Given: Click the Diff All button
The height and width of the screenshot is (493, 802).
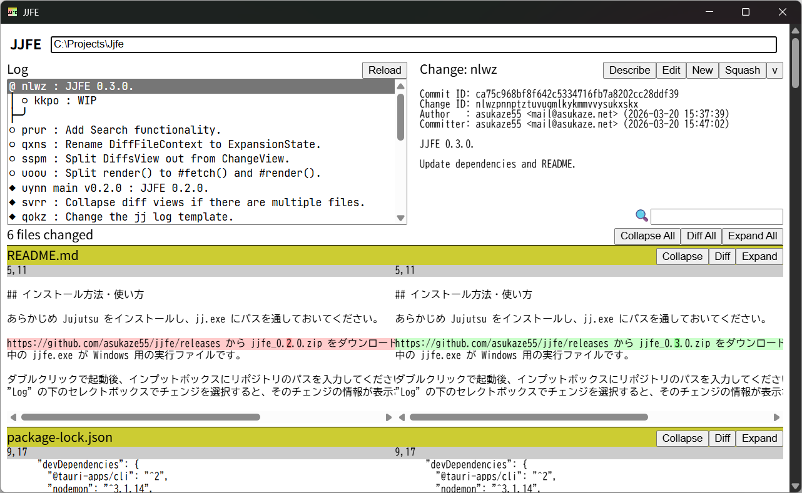Looking at the screenshot, I should [x=701, y=236].
